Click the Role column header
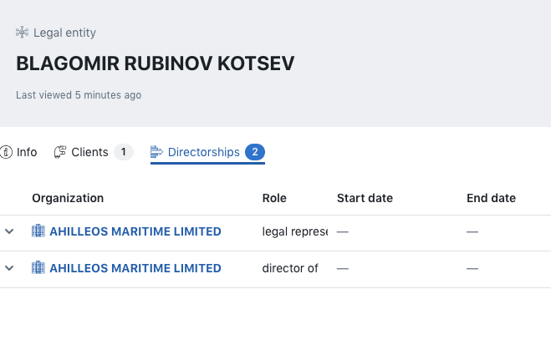 click(x=274, y=198)
